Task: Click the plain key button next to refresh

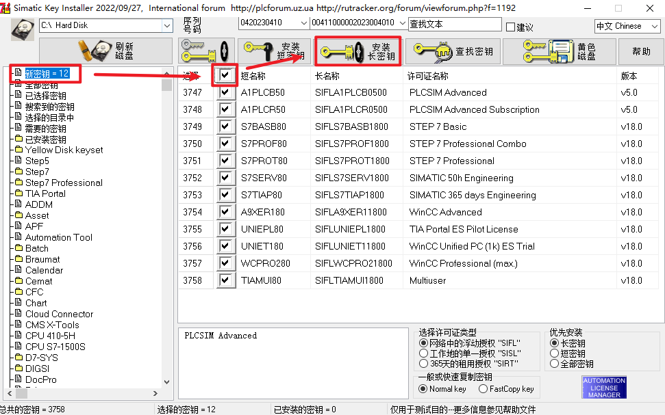Action: pyautogui.click(x=205, y=51)
